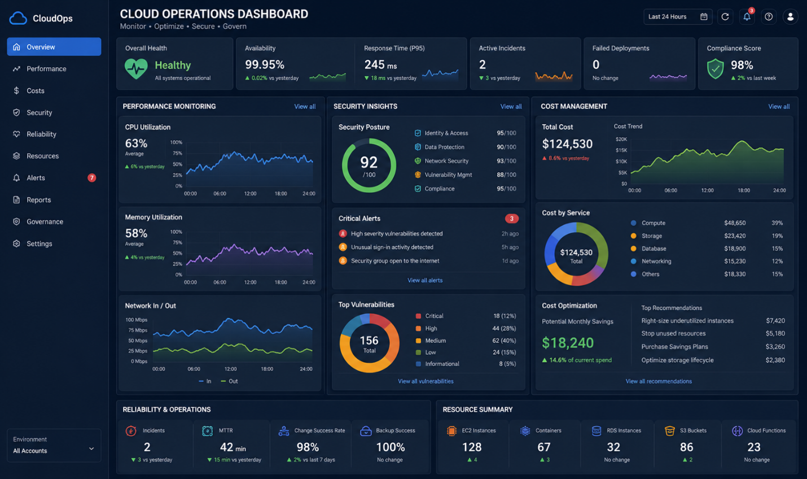Click the Compliance Score shield icon
The image size is (807, 479).
[716, 69]
